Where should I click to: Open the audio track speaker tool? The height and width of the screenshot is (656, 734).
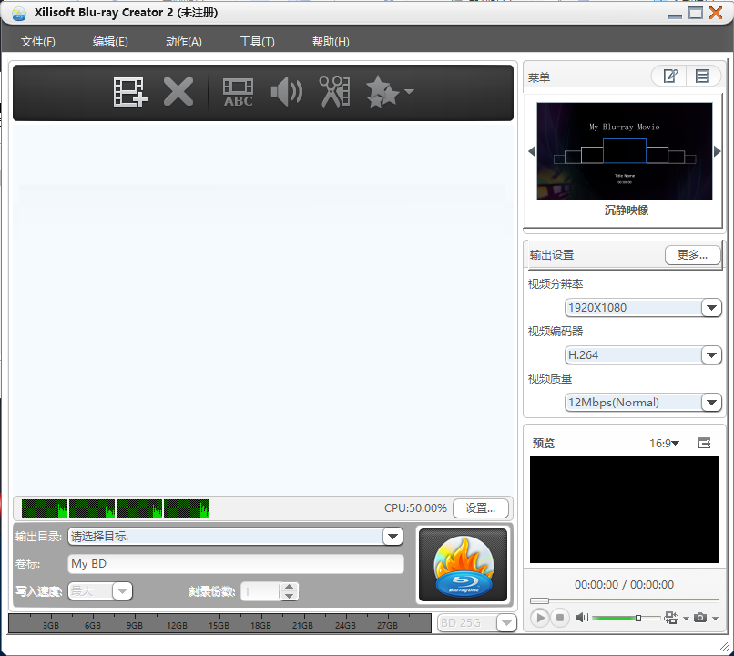(x=287, y=92)
